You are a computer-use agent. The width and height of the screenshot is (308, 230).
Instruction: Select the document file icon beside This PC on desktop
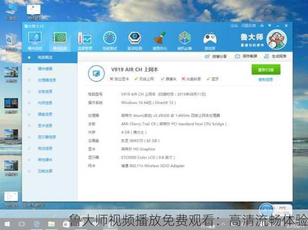coord(33,12)
